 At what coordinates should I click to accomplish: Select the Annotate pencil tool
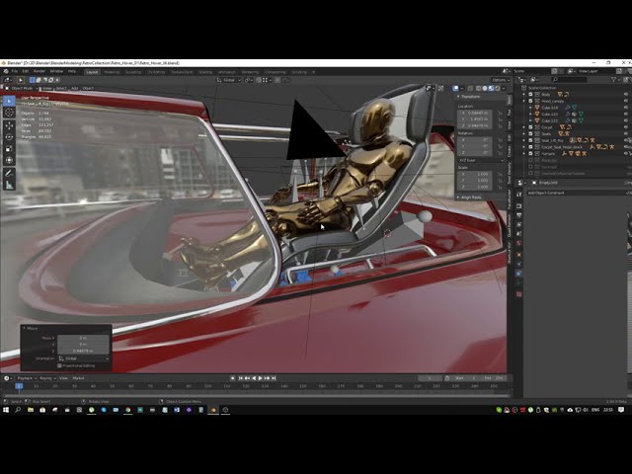click(x=9, y=174)
